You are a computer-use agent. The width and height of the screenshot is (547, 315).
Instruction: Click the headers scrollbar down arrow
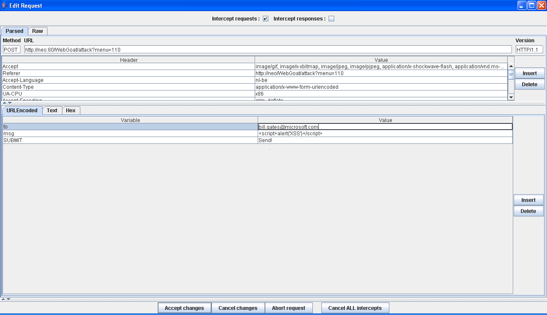[x=511, y=97]
